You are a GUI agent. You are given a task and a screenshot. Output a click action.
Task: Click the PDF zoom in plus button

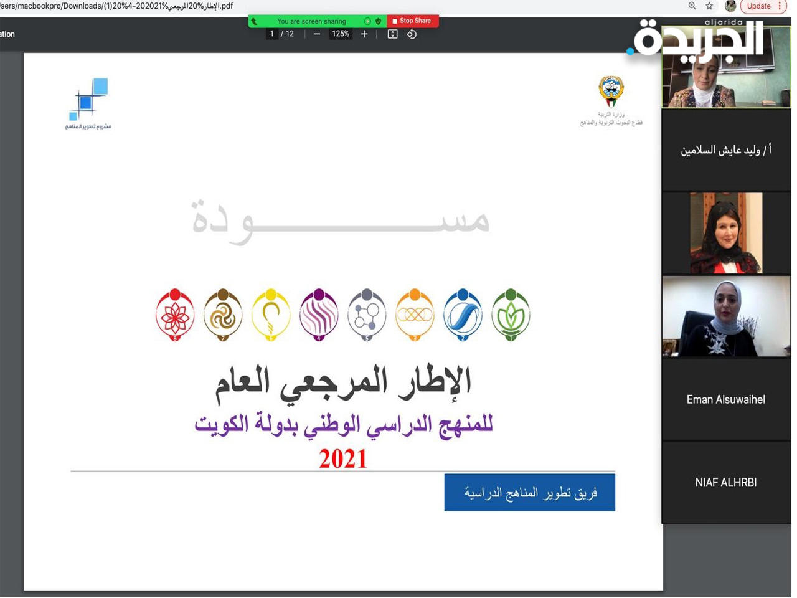pyautogui.click(x=364, y=34)
